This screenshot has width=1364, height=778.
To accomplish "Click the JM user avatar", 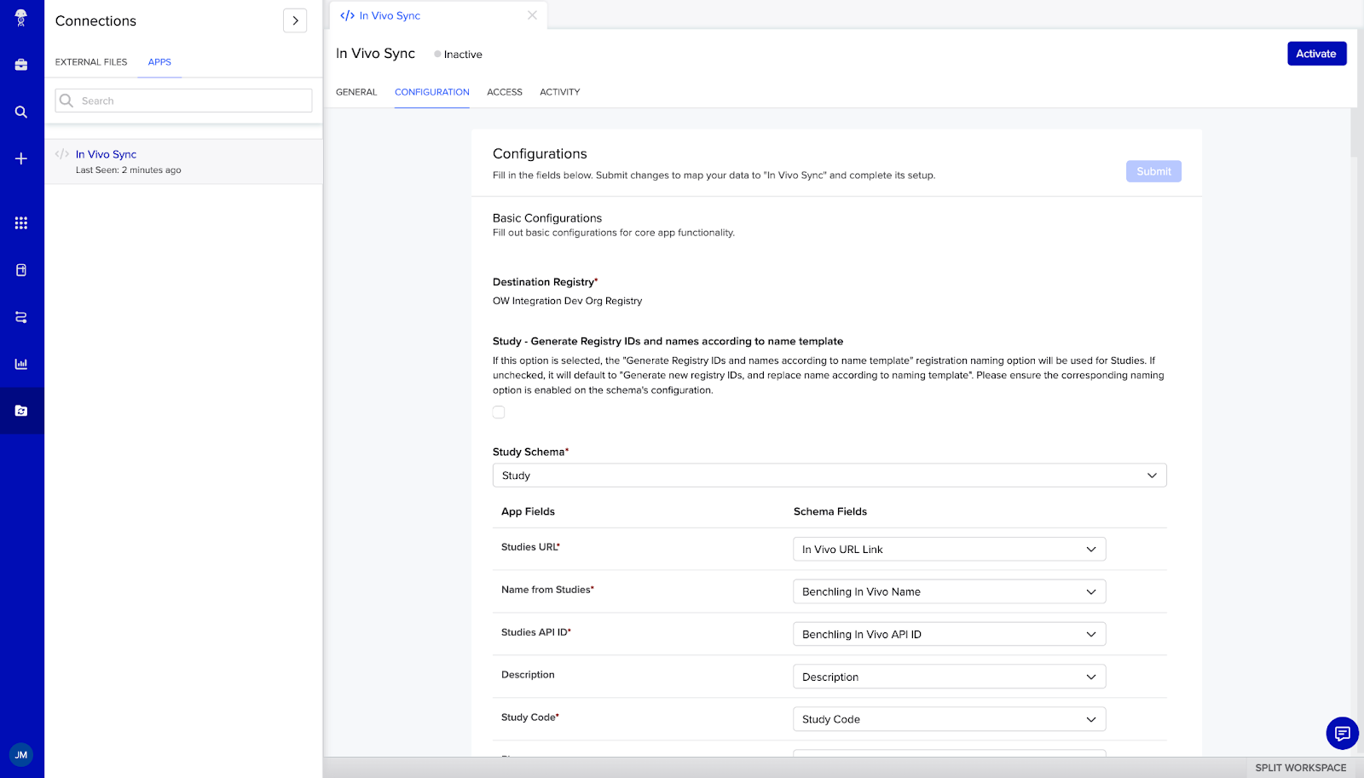I will click(x=21, y=755).
